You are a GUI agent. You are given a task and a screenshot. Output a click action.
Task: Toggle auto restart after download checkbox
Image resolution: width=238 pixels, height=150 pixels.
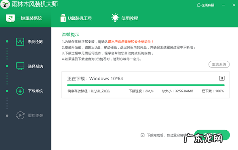pos(143,135)
